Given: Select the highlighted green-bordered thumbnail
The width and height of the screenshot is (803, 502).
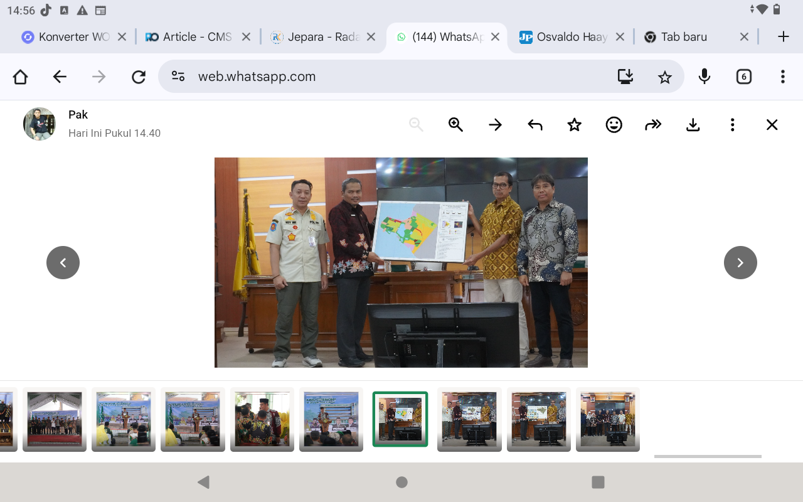Looking at the screenshot, I should [x=400, y=419].
